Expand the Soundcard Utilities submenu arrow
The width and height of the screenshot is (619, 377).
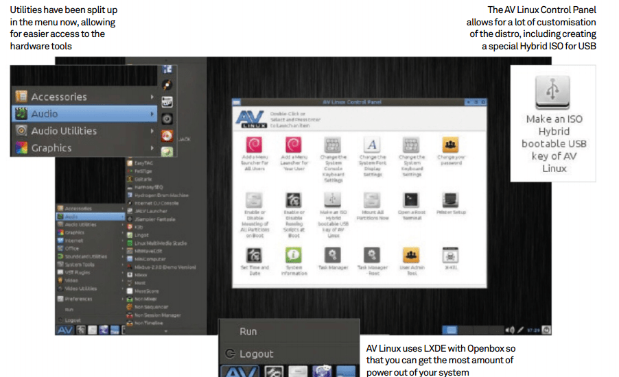point(122,256)
